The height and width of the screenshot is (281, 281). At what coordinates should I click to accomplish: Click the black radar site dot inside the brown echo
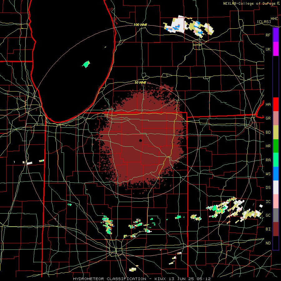point(140,140)
